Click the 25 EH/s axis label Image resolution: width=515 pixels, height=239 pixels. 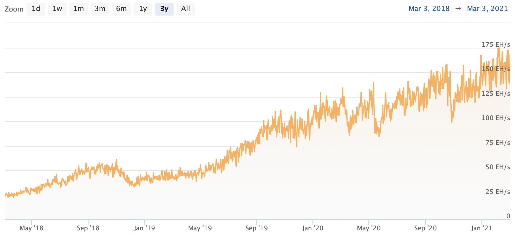click(x=498, y=192)
